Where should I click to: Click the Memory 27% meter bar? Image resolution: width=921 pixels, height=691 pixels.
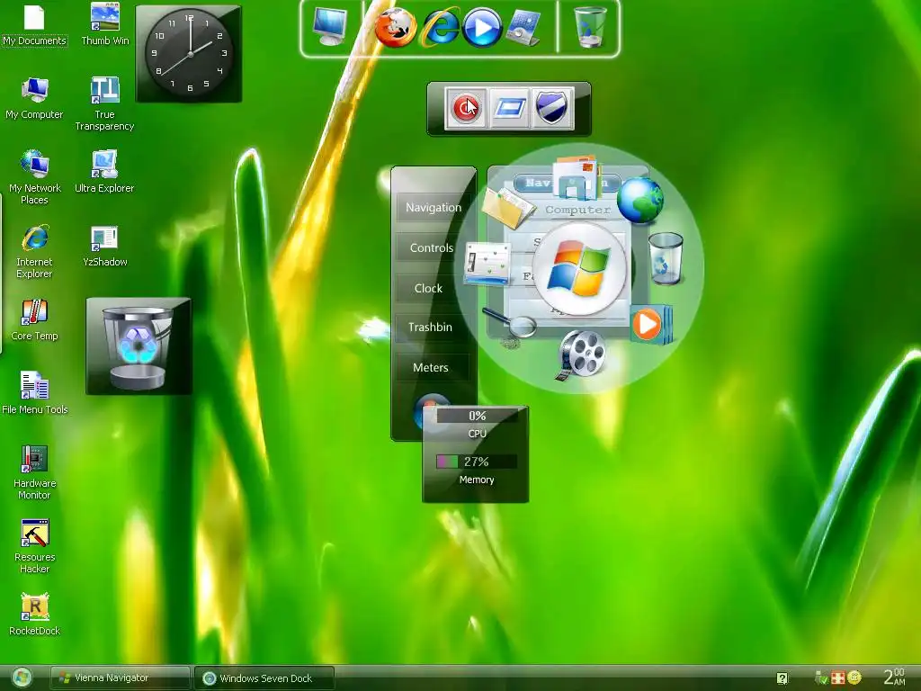coord(477,462)
